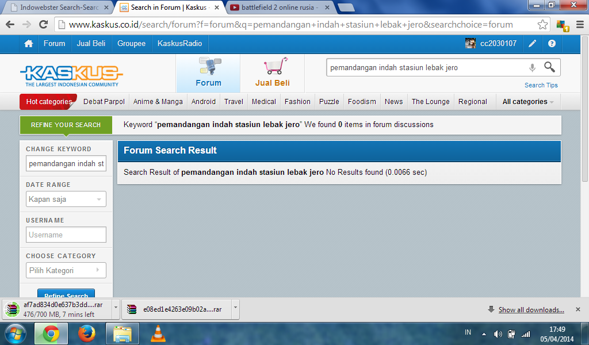Click the power plug tray icon
The width and height of the screenshot is (589, 345).
pos(511,333)
